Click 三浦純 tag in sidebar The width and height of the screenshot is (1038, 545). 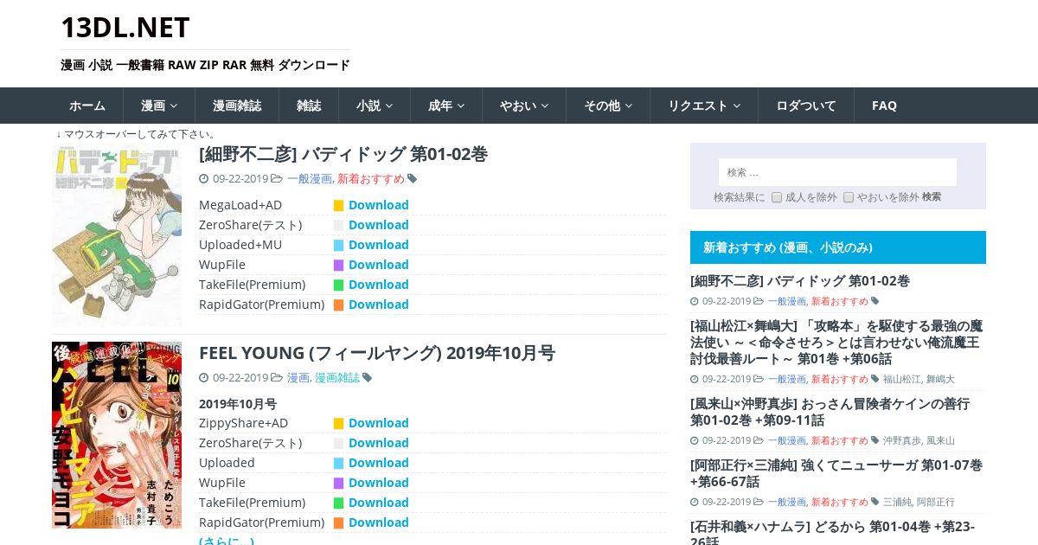[897, 502]
